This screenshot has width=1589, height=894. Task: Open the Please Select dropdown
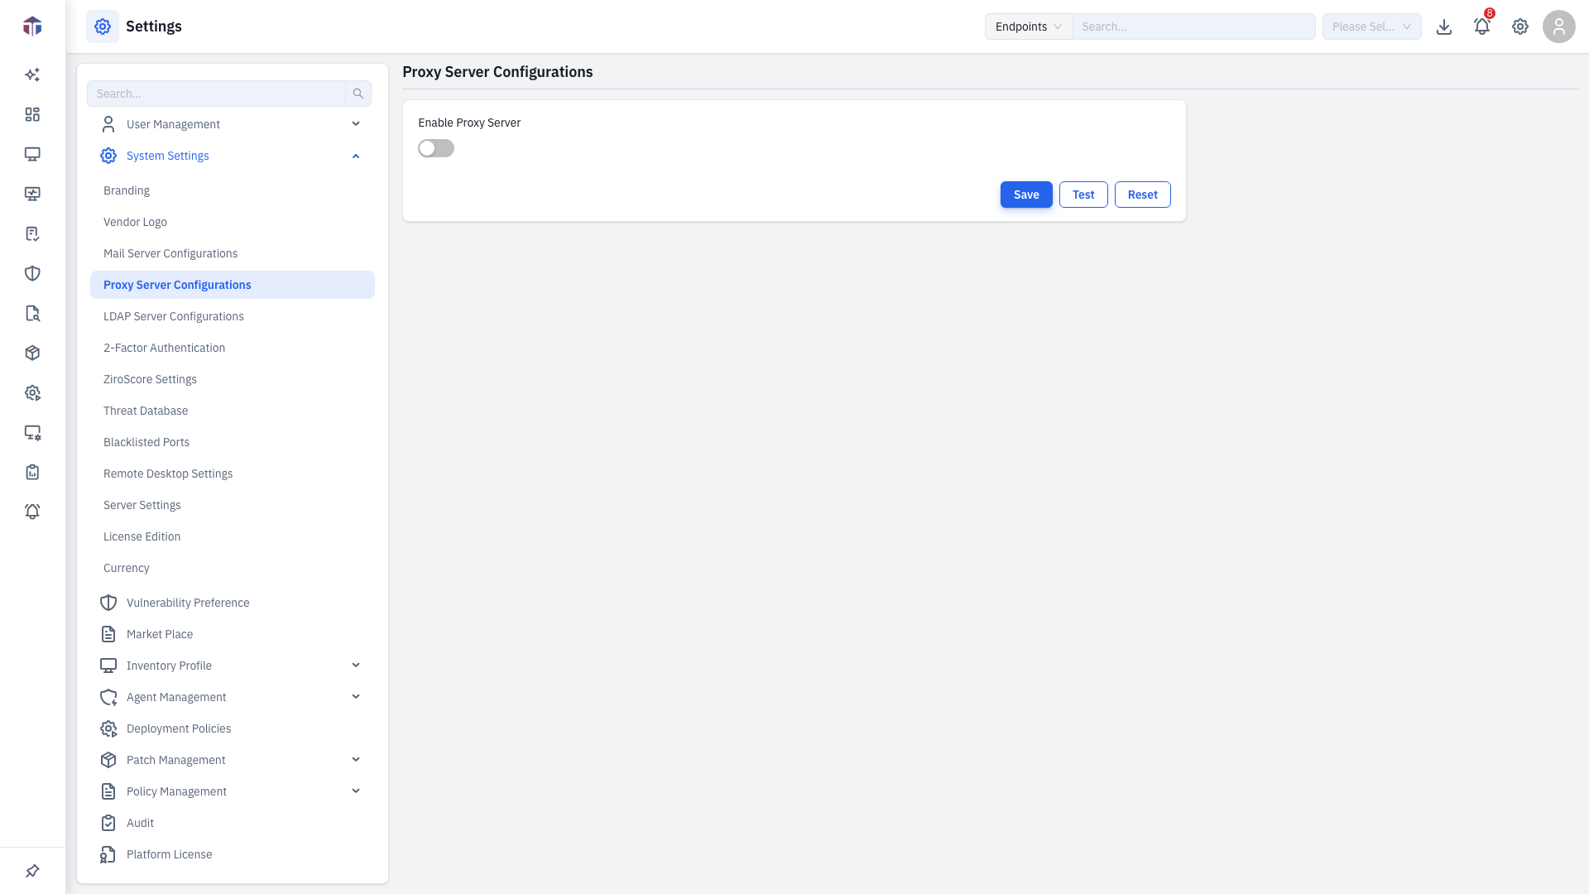pos(1372,26)
